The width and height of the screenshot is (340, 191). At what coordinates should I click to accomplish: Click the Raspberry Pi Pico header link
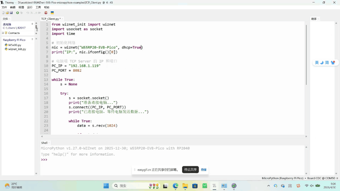(x=14, y=40)
